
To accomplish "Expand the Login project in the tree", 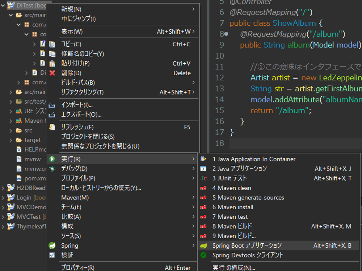I will pos(3,197).
